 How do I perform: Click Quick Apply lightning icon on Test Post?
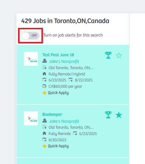coord(44,93)
